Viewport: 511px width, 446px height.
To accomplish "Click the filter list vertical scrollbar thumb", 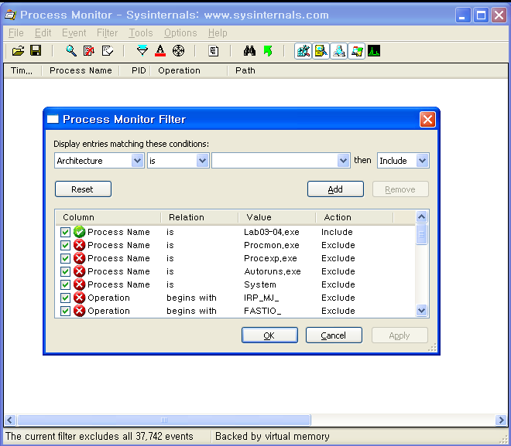I will pyautogui.click(x=421, y=234).
